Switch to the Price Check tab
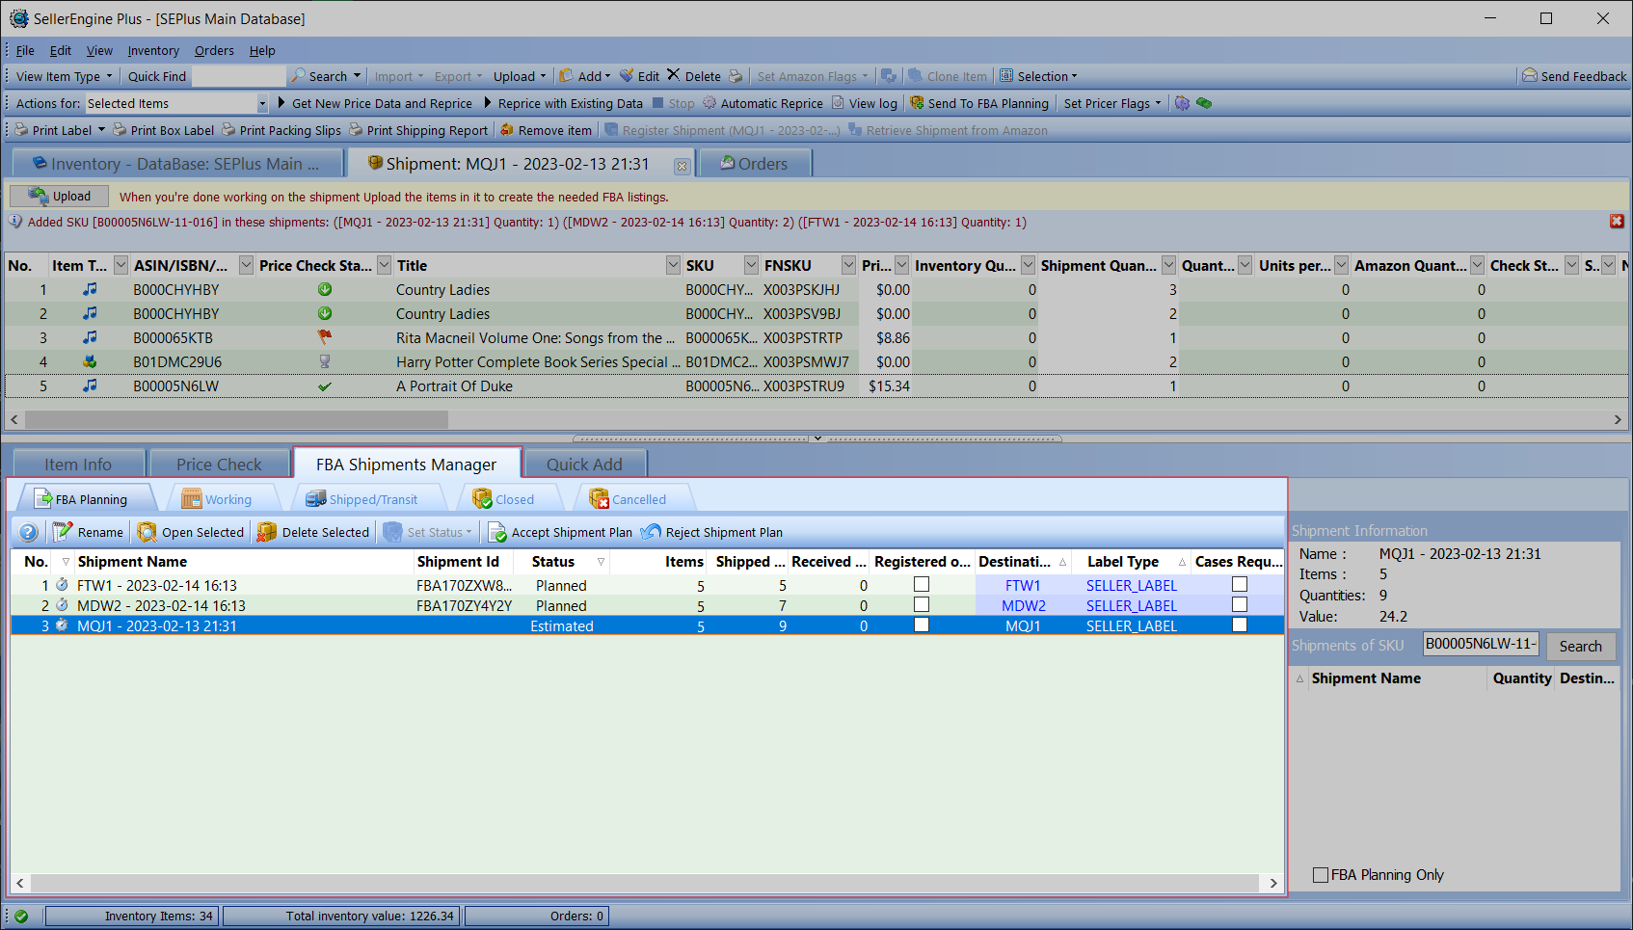Image resolution: width=1633 pixels, height=930 pixels. point(219,465)
